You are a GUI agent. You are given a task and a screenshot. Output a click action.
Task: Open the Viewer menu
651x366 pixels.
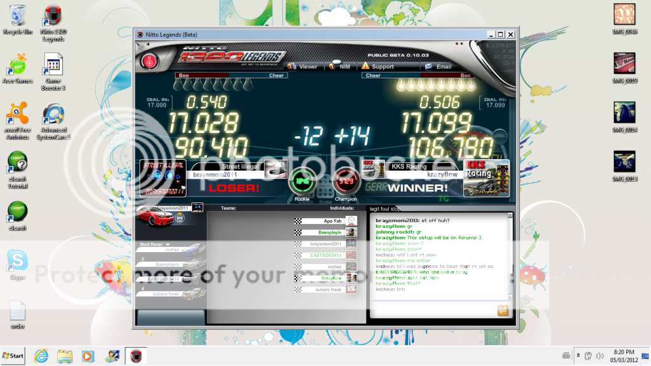coord(303,66)
